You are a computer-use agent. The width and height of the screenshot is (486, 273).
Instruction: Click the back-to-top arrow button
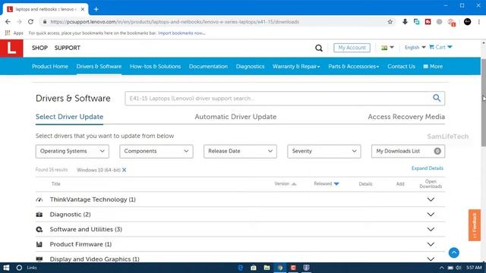(x=454, y=253)
